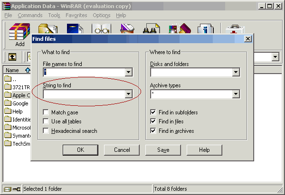Open the Favorites menu
The image size is (285, 195).
[x=76, y=15]
